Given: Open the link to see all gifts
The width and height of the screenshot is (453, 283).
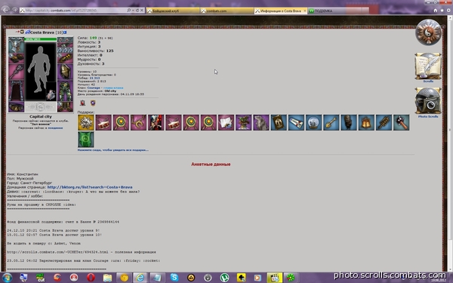Looking at the screenshot, I should (x=113, y=150).
